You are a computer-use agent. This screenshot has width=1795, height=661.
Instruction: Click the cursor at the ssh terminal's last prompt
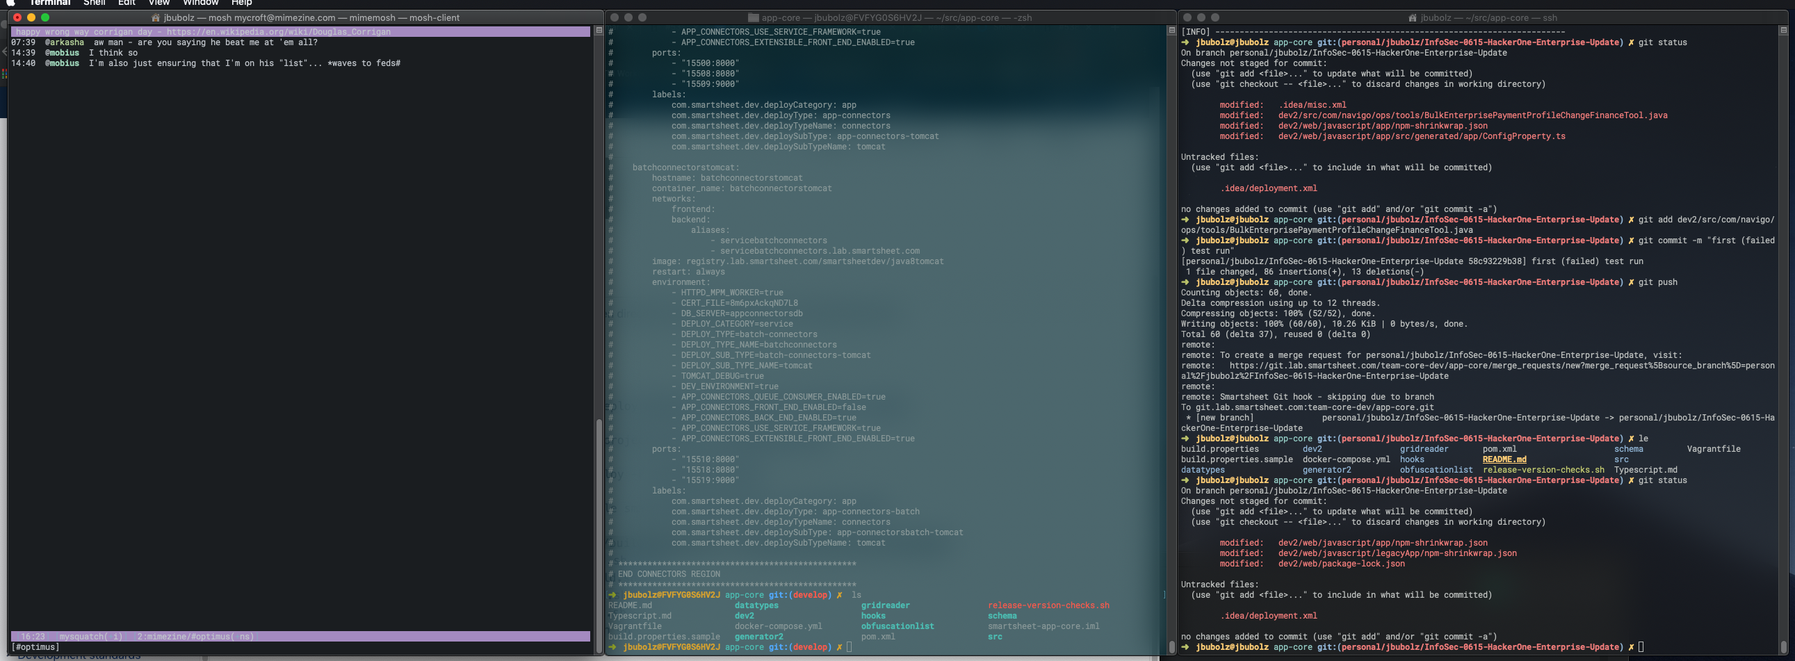[1641, 647]
